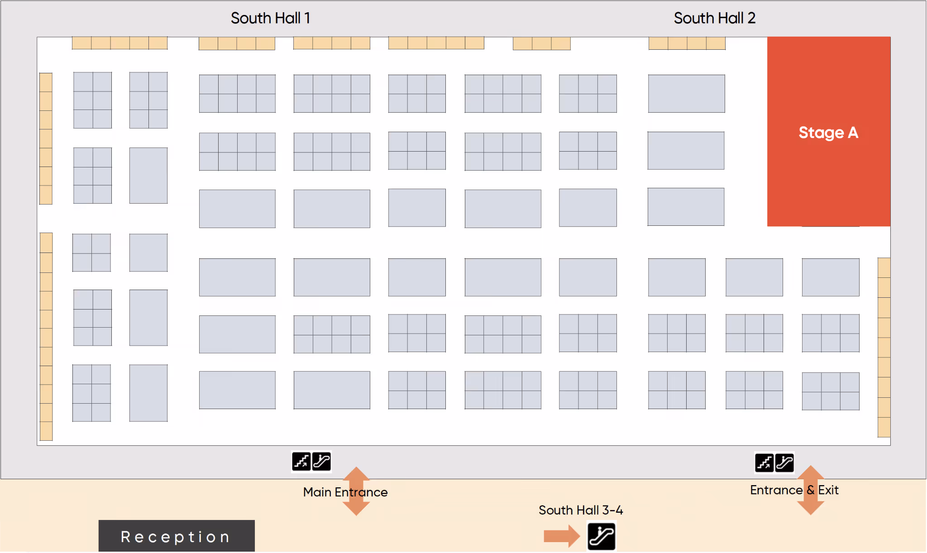Click the escalator icon near Main Entrance
This screenshot has width=927, height=553.
point(321,462)
